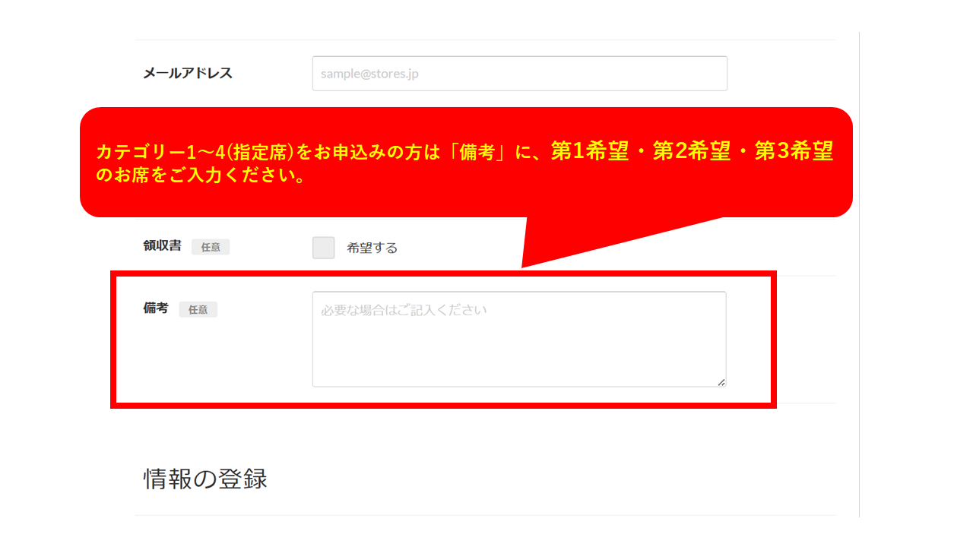Click the 第1希望・第2希望・第3希望 highlighted text
This screenshot has width=973, height=547.
(693, 151)
